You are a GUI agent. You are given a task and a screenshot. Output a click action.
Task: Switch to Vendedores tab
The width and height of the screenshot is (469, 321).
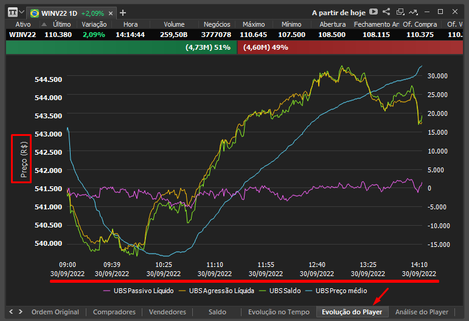167,312
